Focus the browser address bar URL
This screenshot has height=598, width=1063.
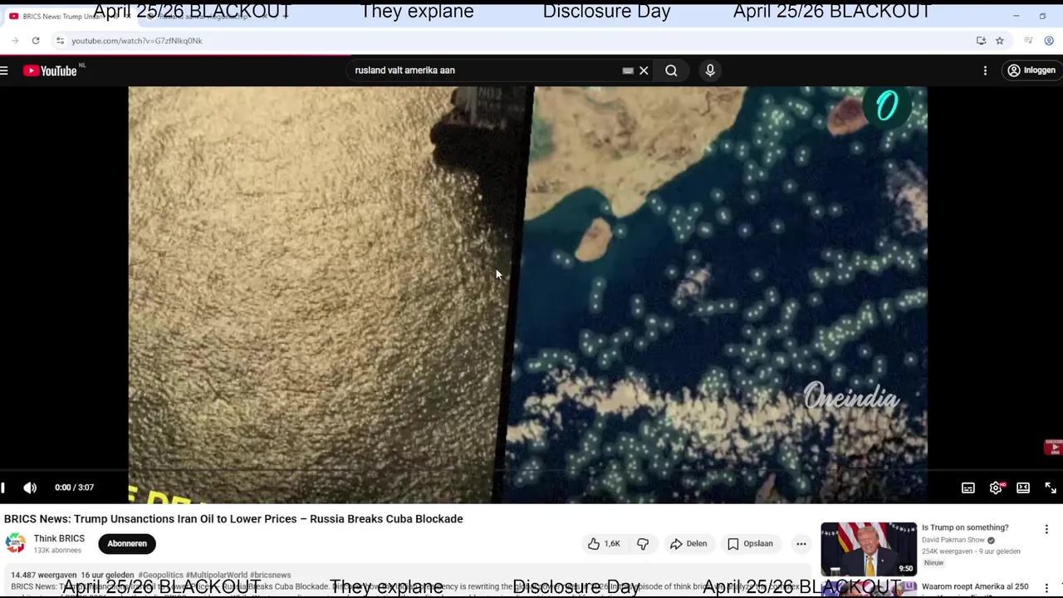coord(137,41)
